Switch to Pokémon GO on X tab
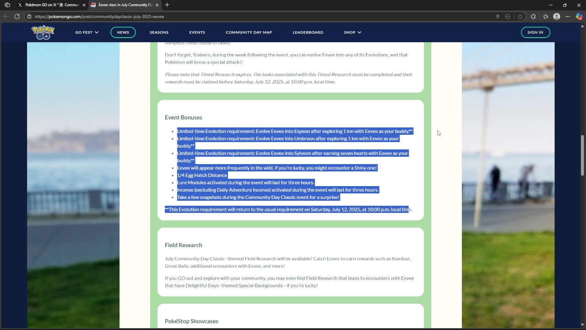Viewport: 586px width, 330px height. click(51, 5)
